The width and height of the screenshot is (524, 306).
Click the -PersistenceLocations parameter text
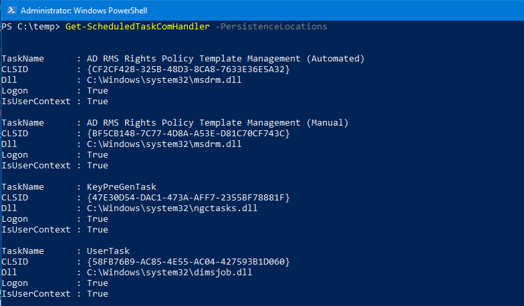271,27
